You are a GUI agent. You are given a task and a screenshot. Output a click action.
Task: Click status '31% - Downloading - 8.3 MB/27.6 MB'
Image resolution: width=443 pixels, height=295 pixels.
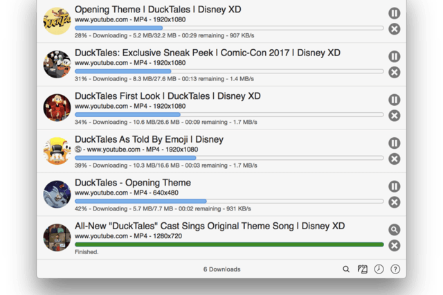164,79
